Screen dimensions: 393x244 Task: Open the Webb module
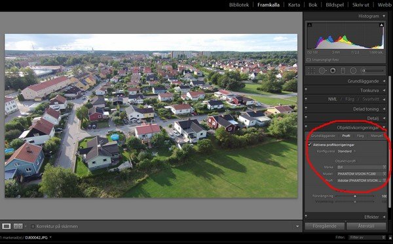tap(384, 5)
